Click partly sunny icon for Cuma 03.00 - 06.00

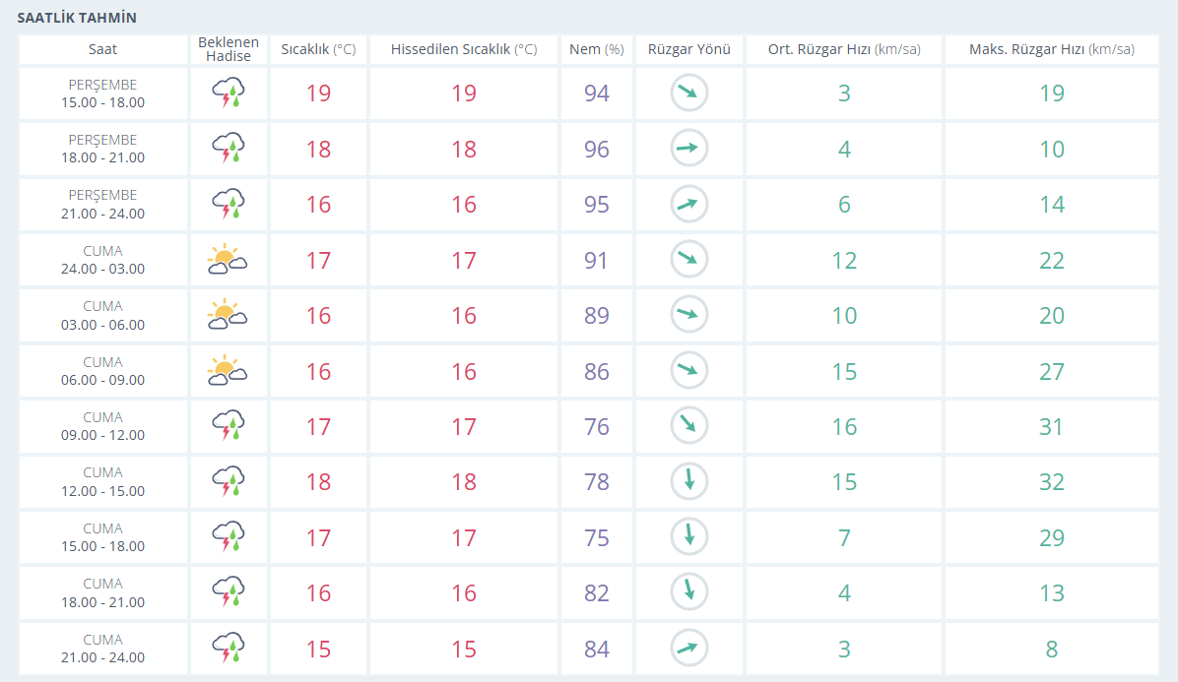[x=227, y=314]
